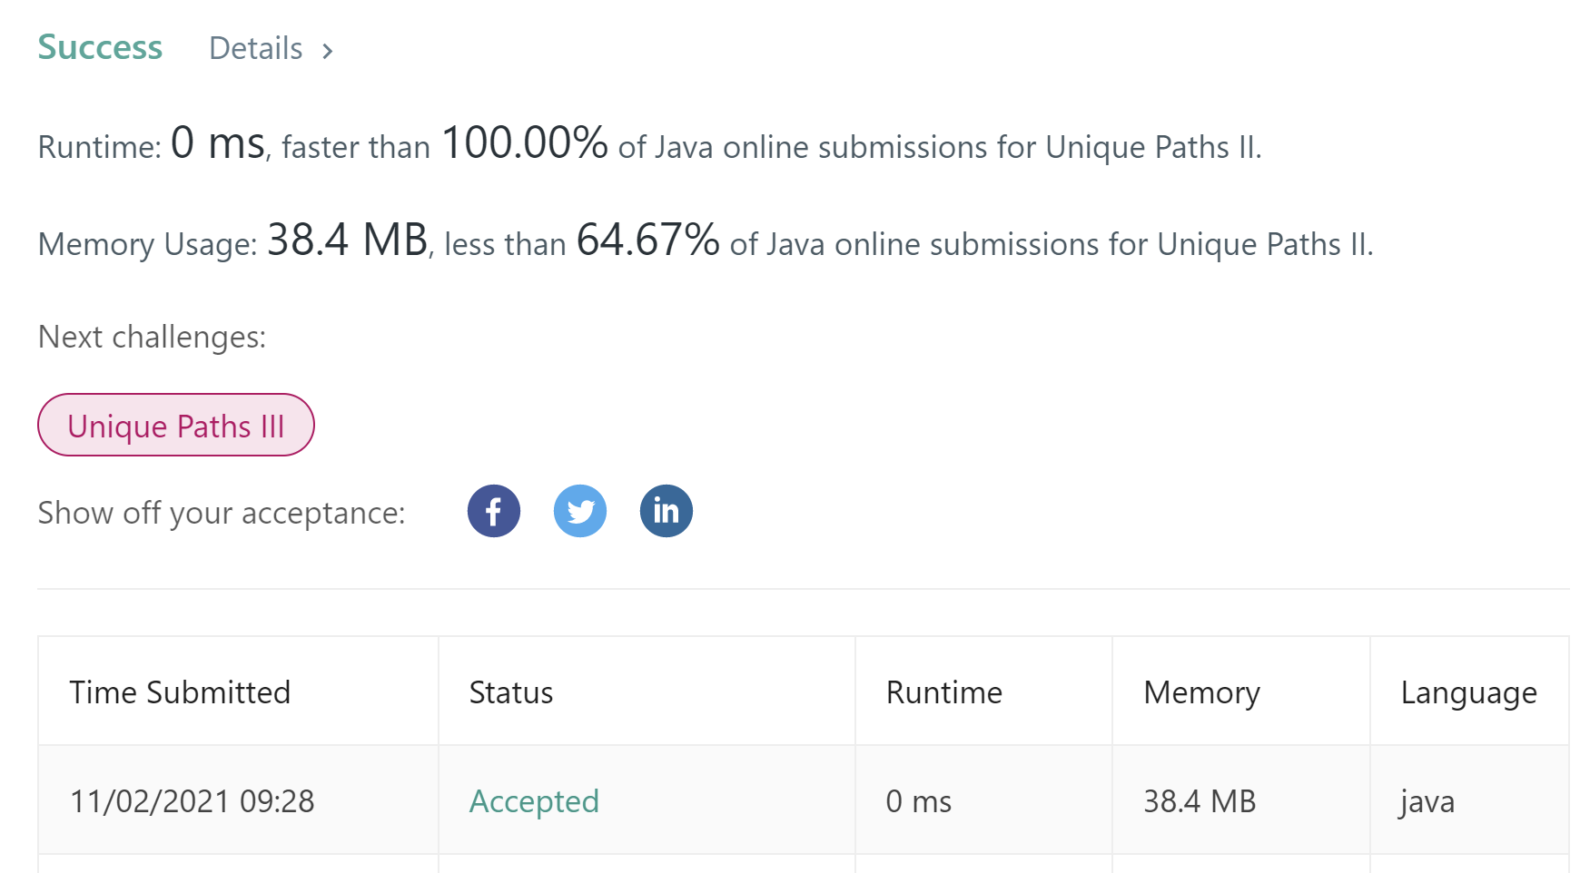Open the Accepted submission status
The height and width of the screenshot is (873, 1580).
coord(534,801)
